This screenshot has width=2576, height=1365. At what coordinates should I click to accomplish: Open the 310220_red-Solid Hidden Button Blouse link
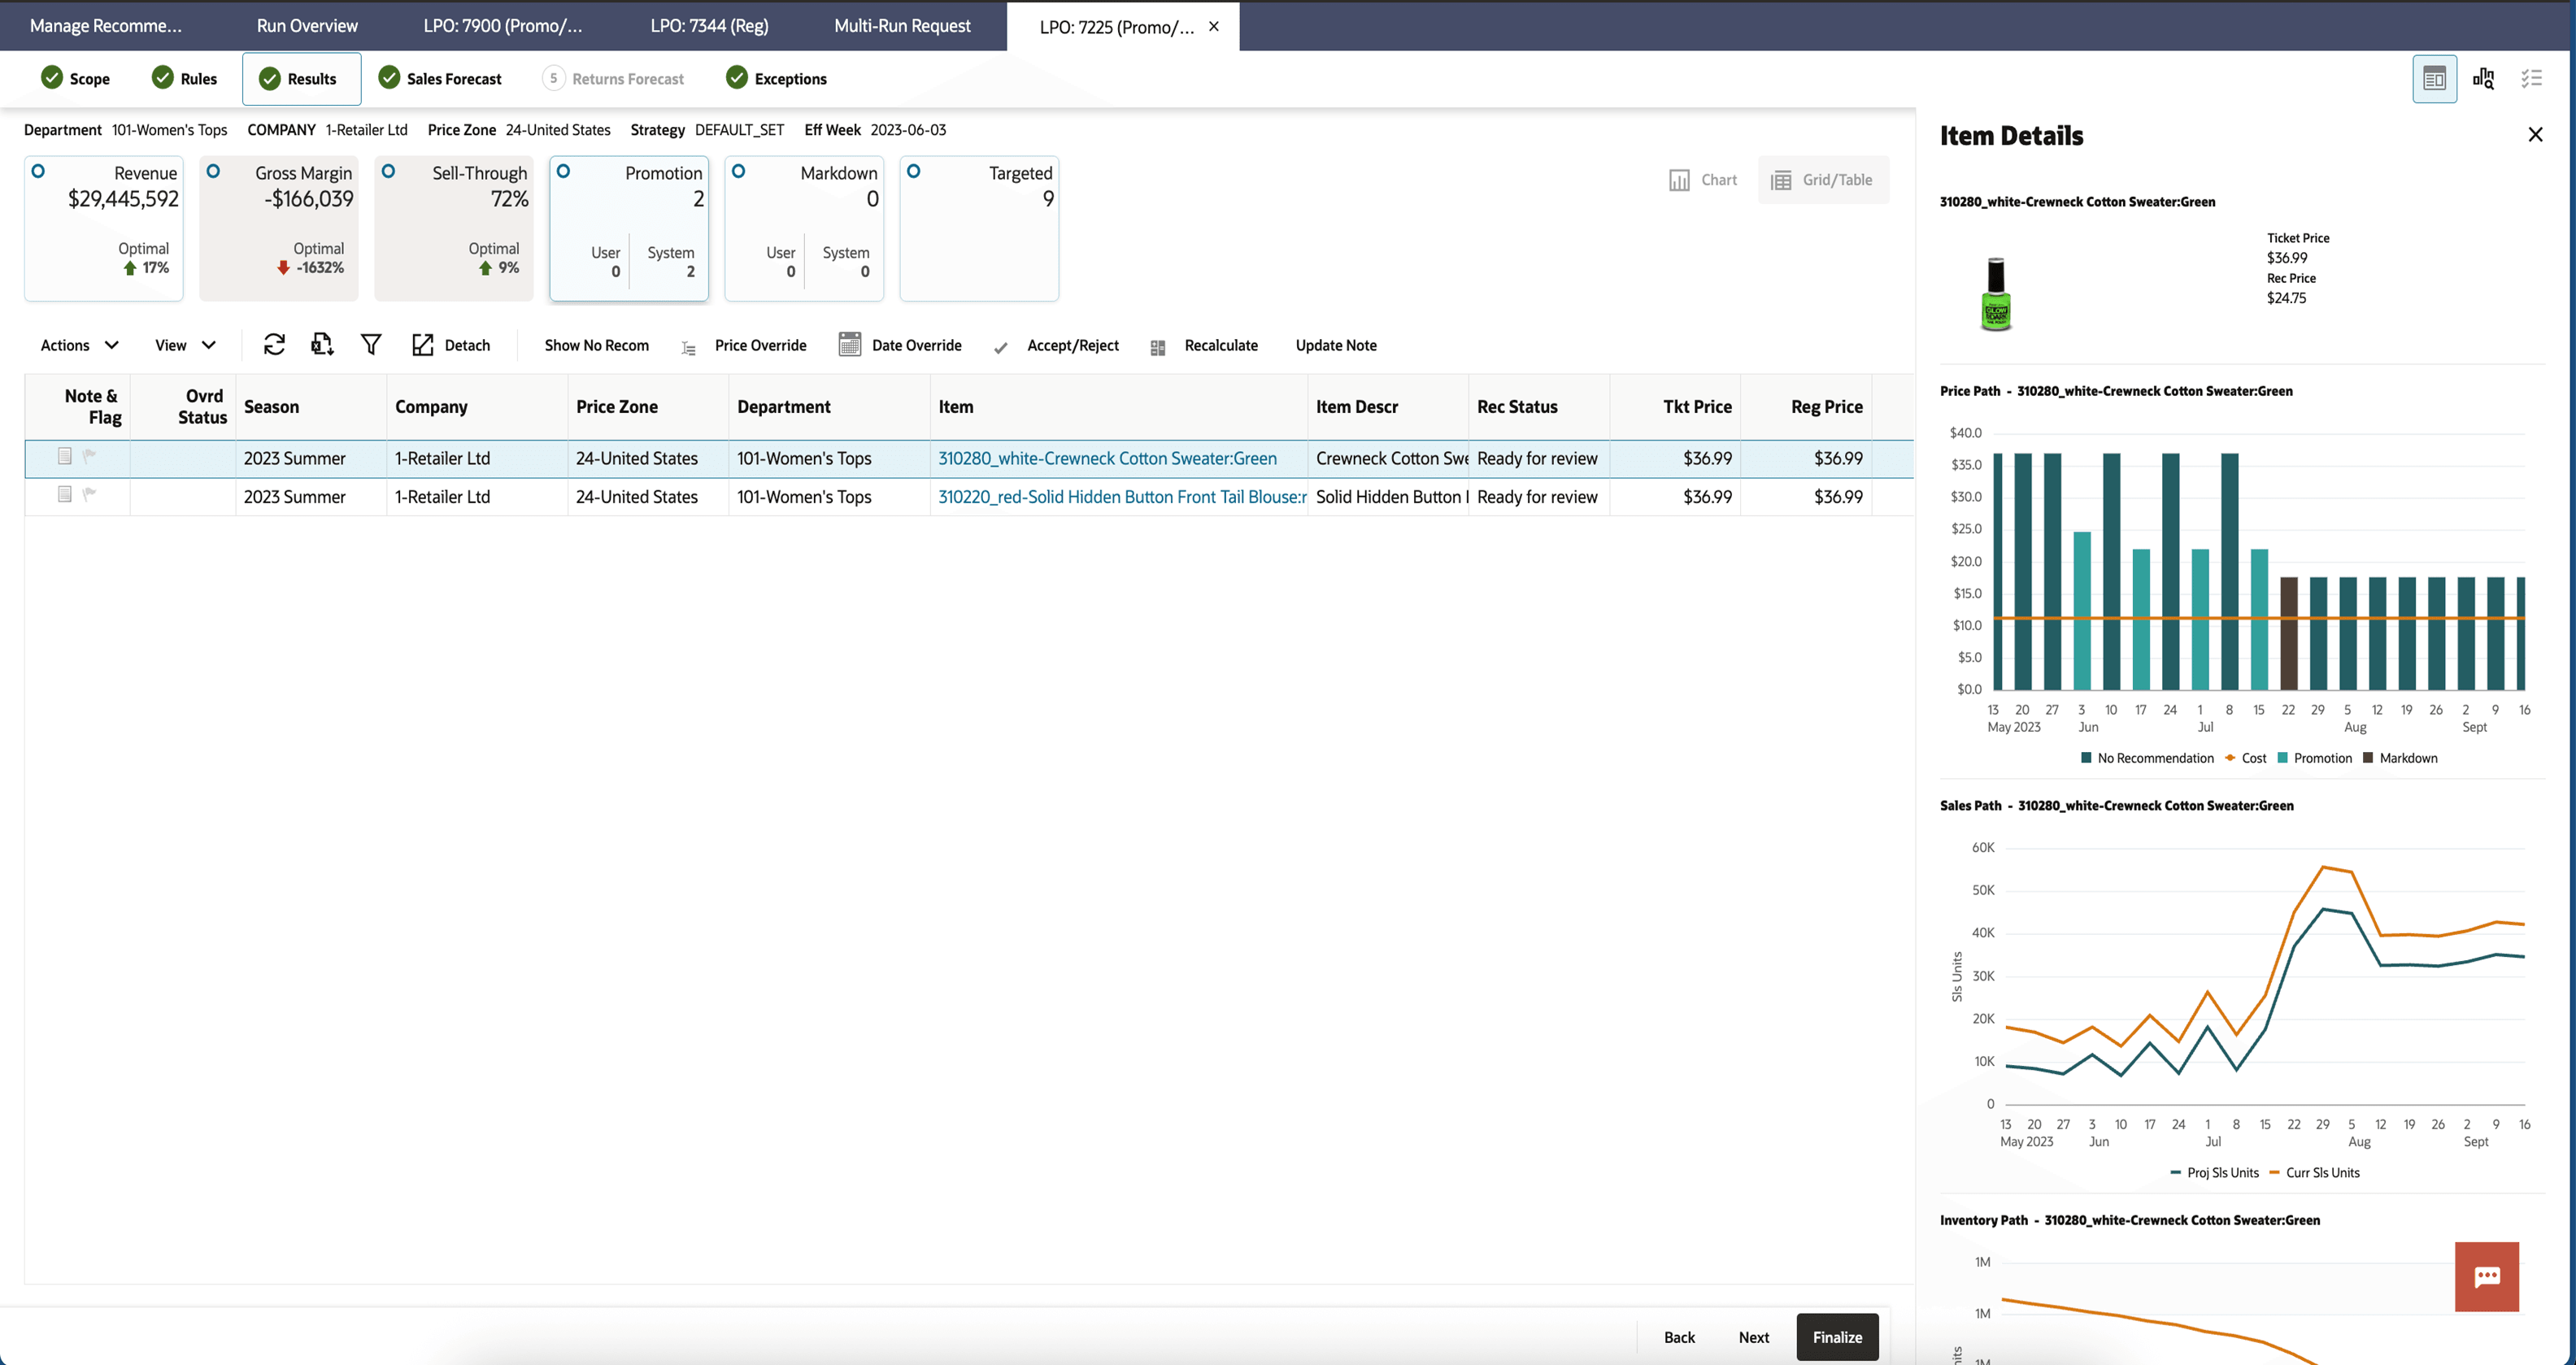tap(1121, 497)
